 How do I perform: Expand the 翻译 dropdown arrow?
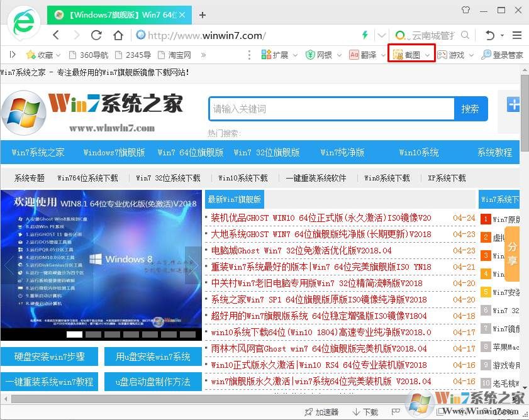point(383,55)
